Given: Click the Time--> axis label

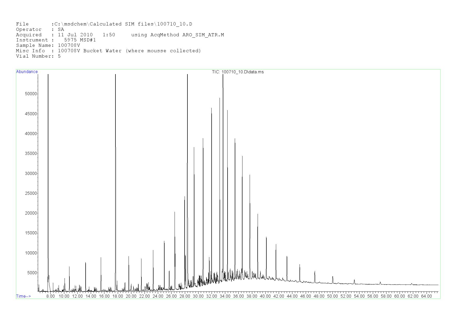Looking at the screenshot, I should (x=23, y=296).
